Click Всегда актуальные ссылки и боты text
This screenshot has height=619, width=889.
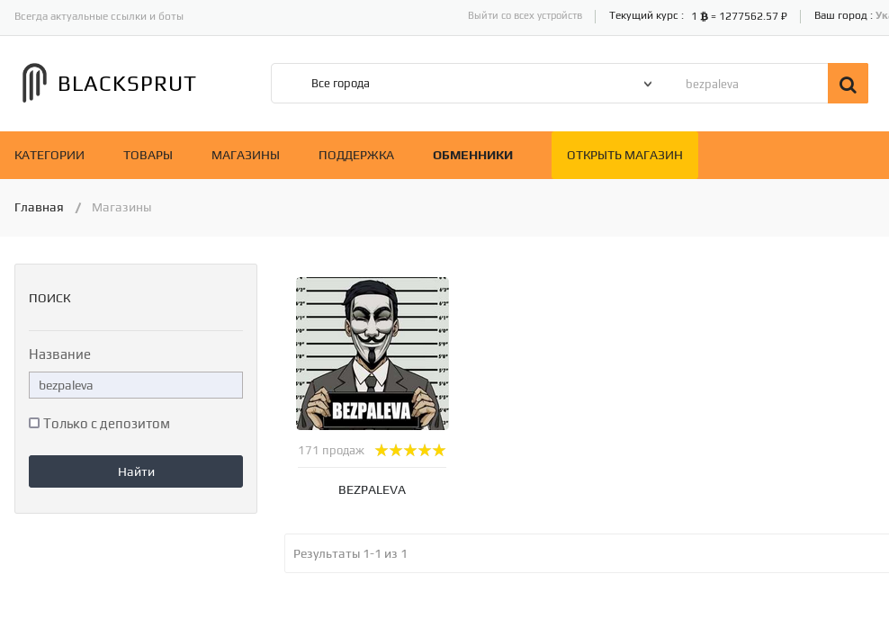point(99,16)
